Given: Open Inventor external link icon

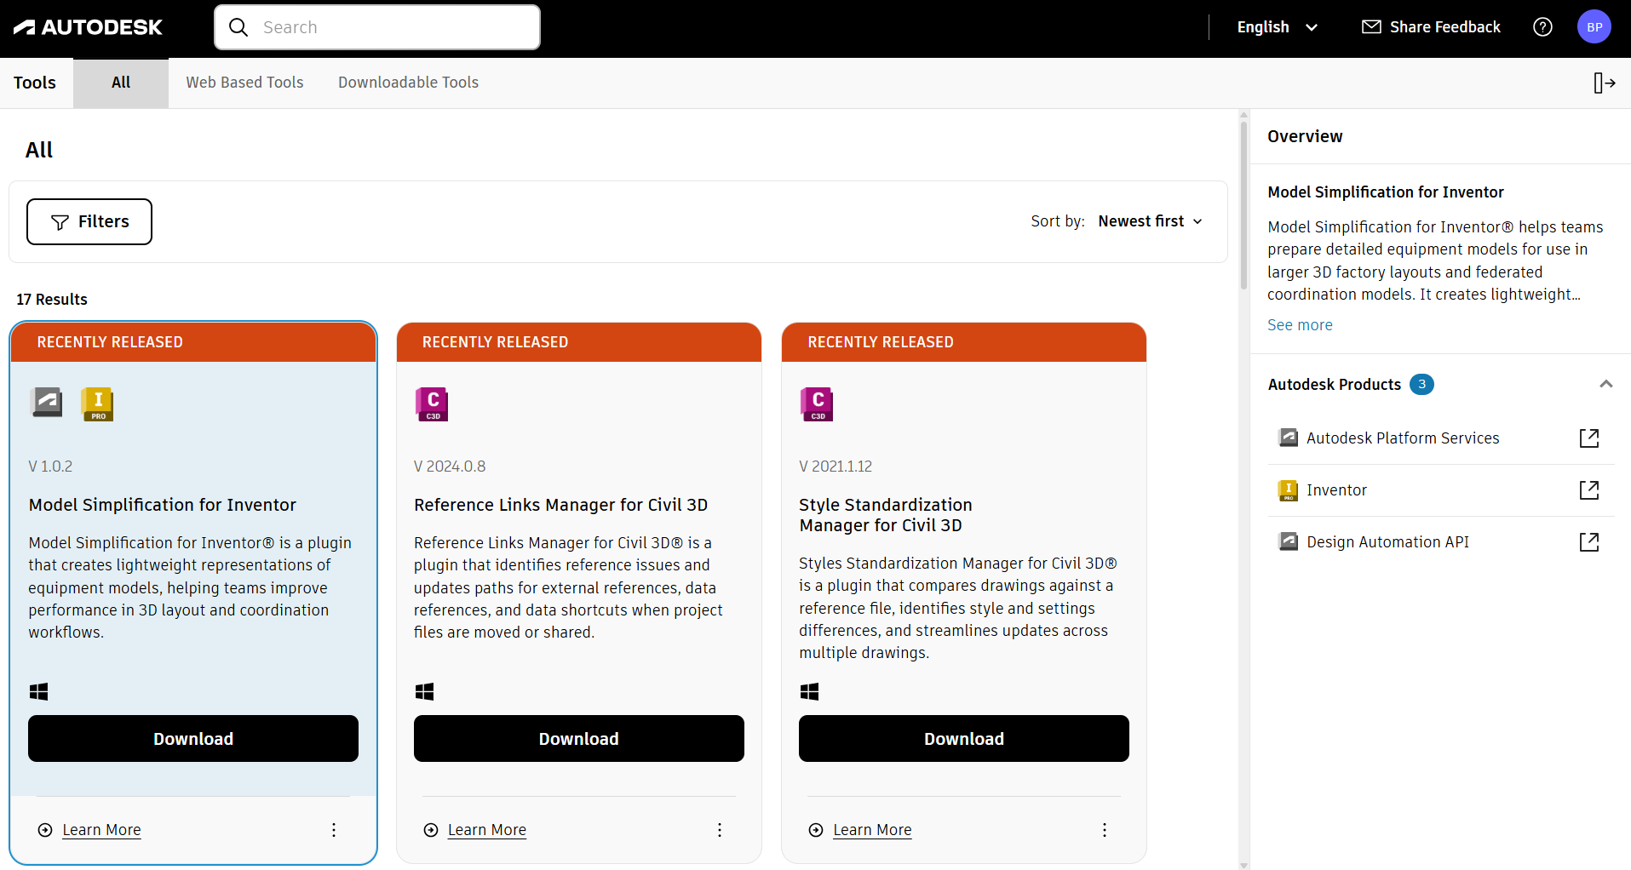Looking at the screenshot, I should [x=1589, y=490].
